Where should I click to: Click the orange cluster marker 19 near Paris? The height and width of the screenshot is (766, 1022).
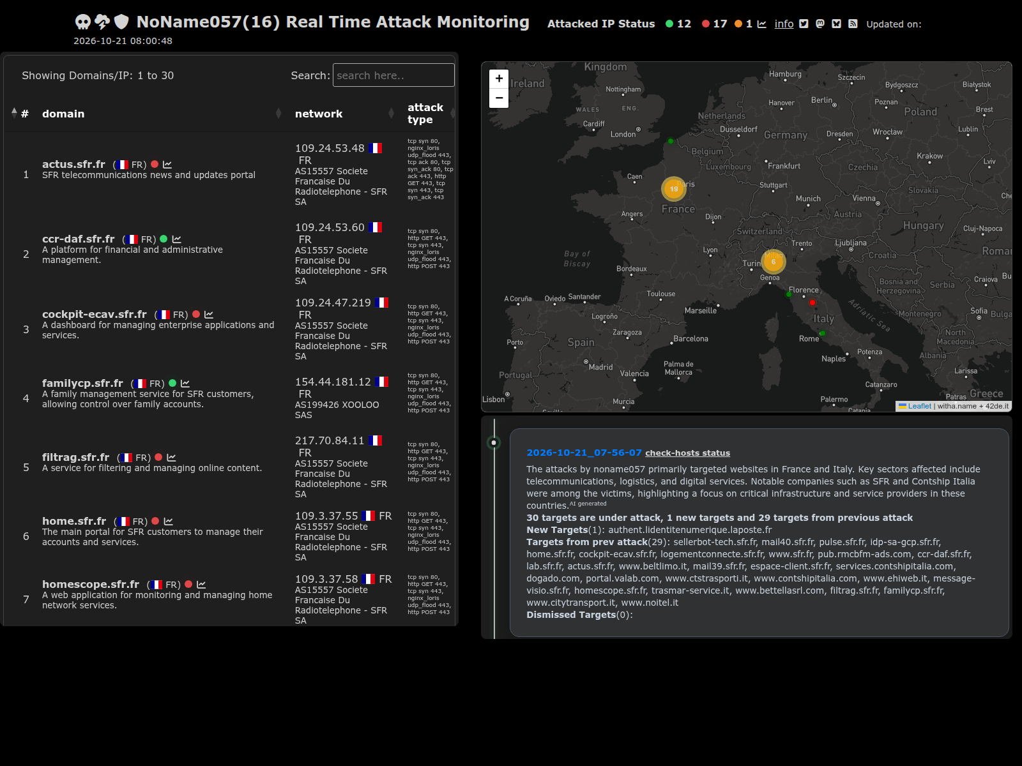[673, 189]
